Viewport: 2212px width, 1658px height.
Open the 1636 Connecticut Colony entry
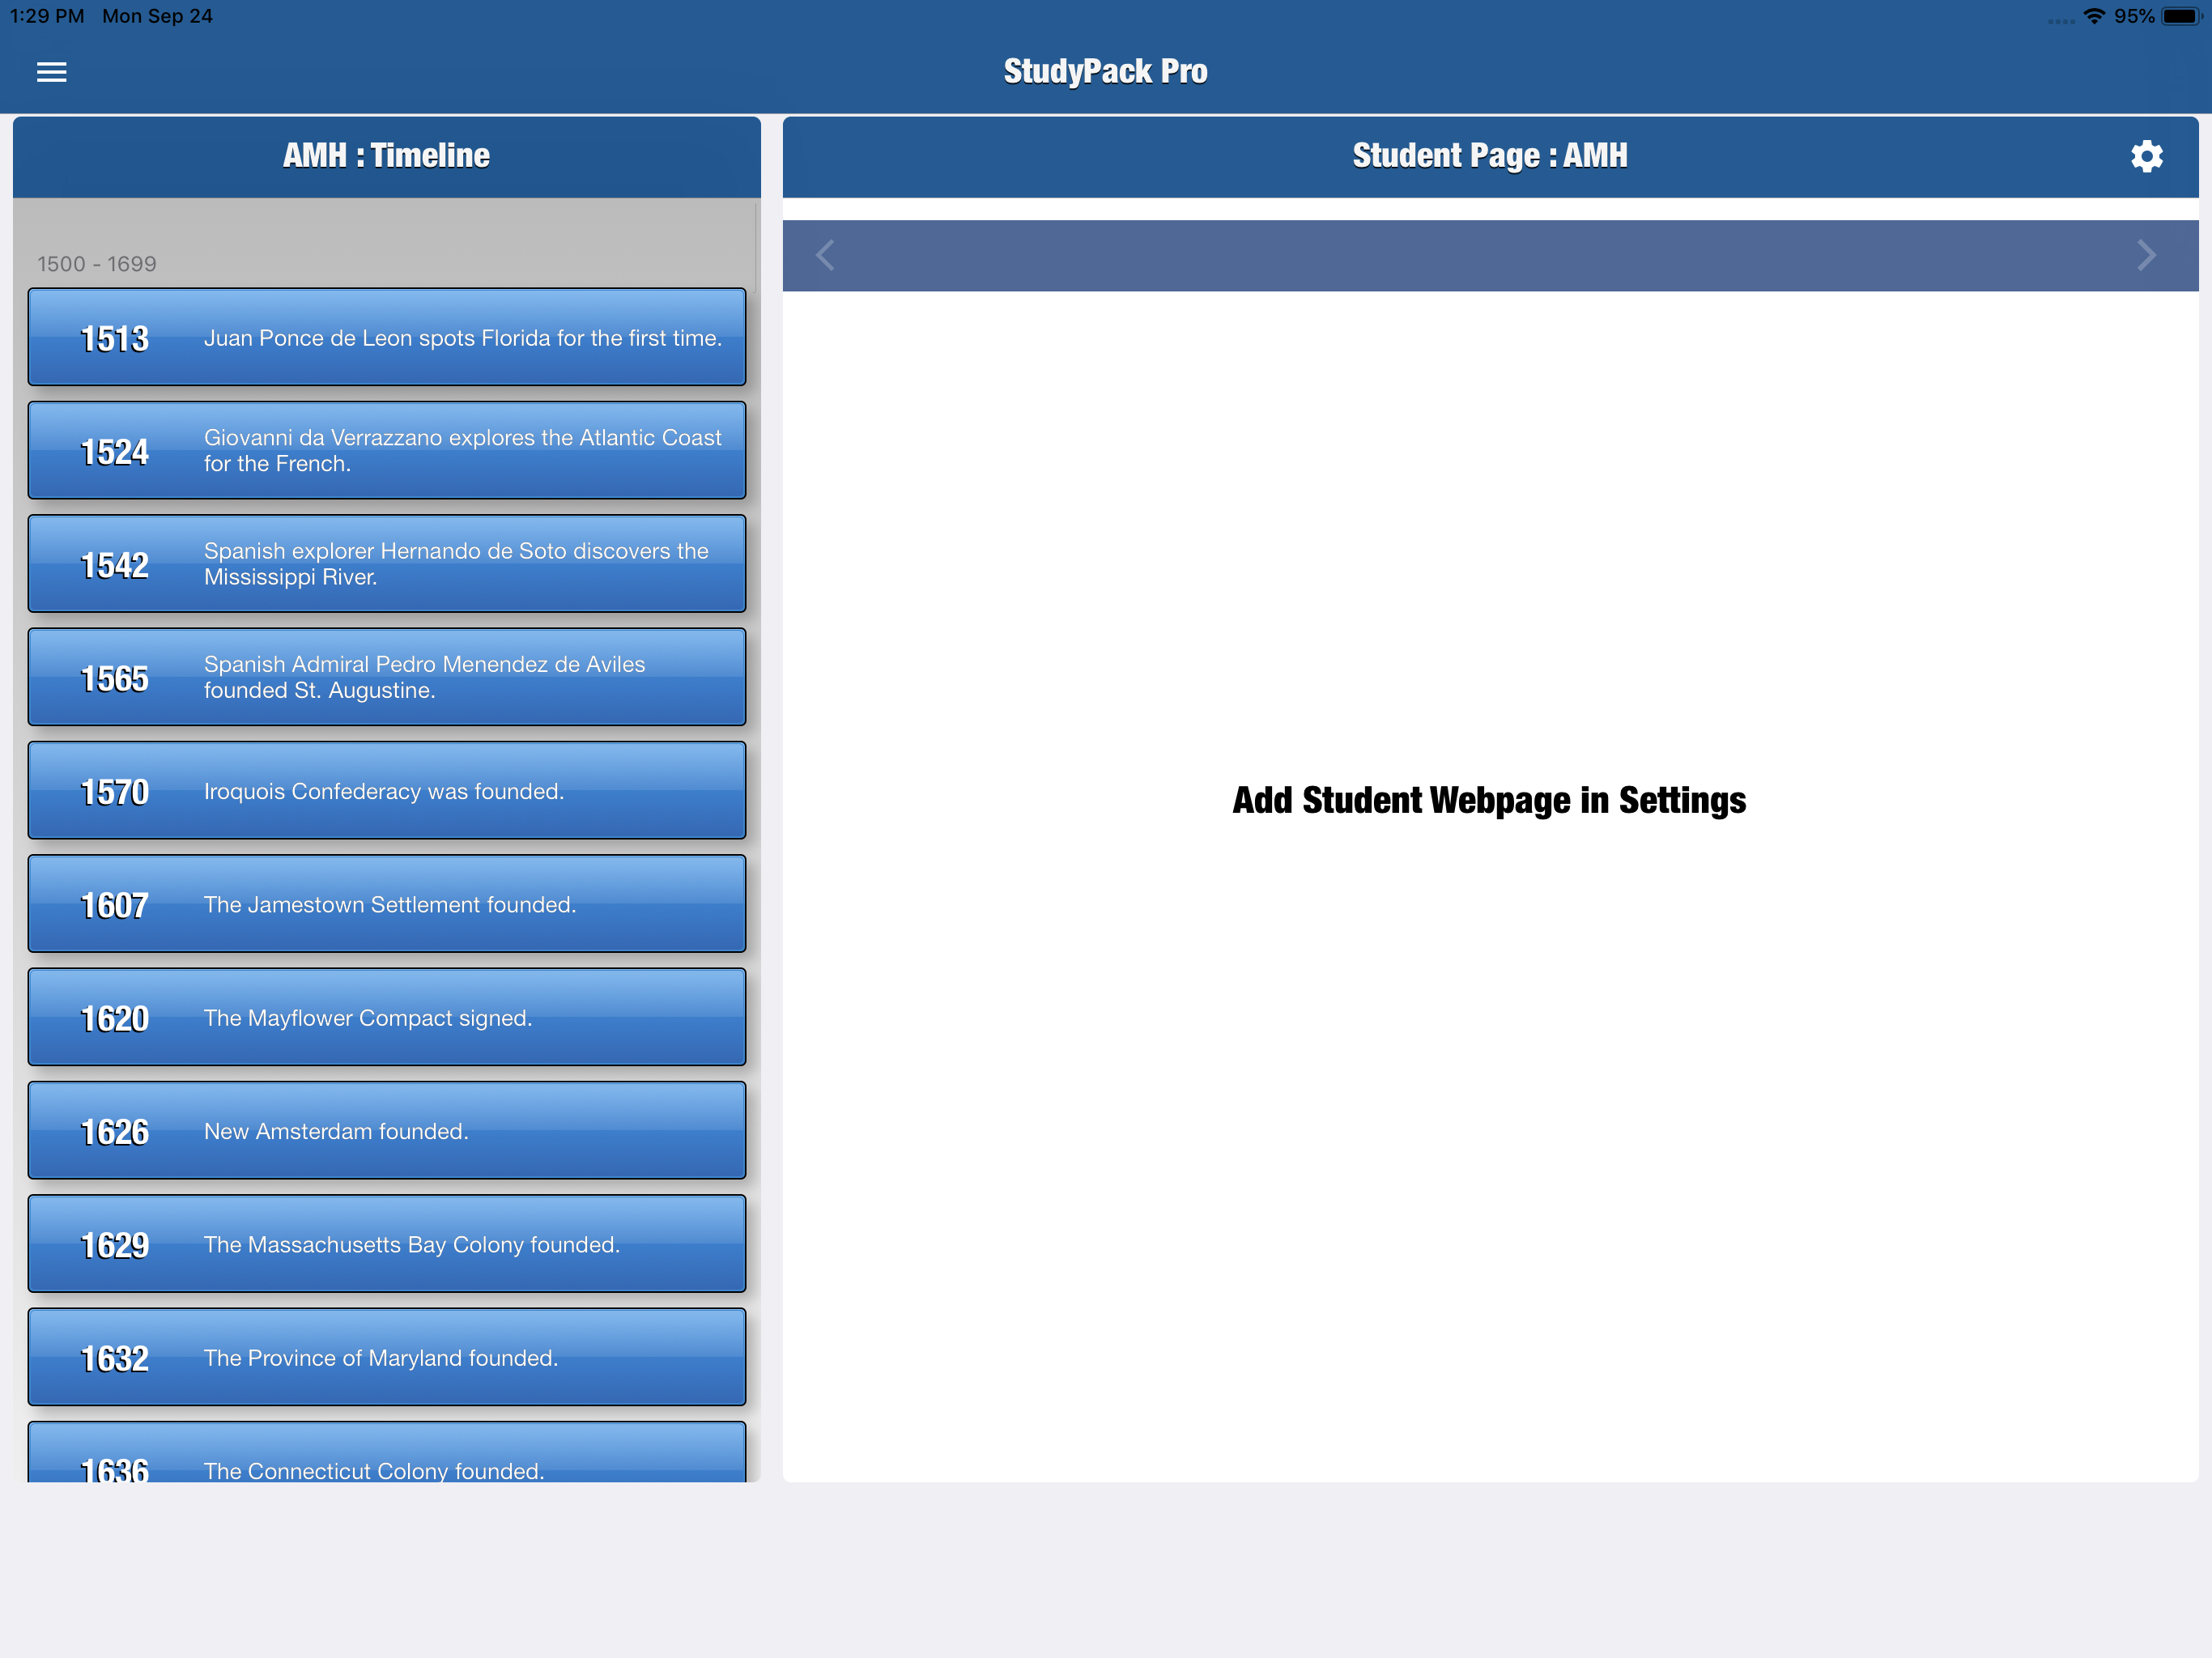(387, 1457)
